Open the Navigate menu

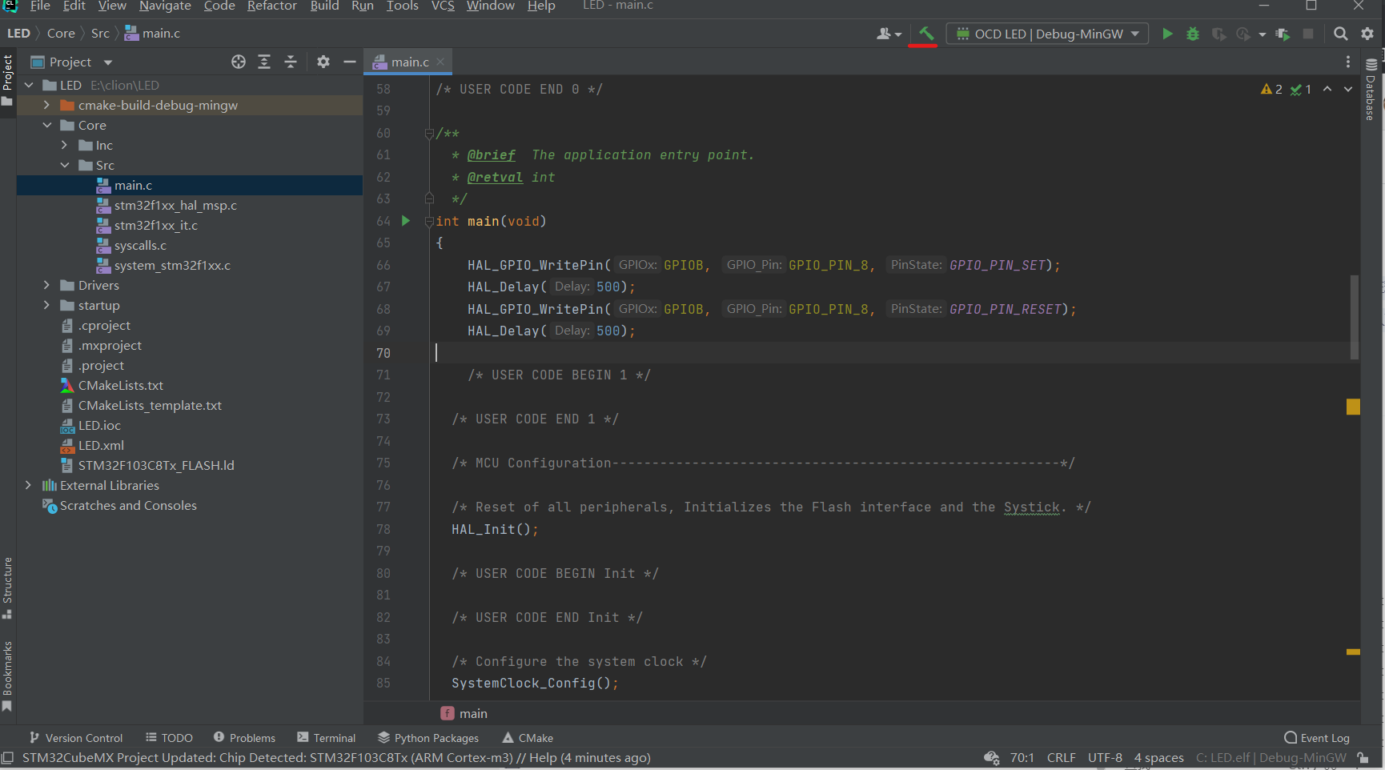tap(165, 6)
